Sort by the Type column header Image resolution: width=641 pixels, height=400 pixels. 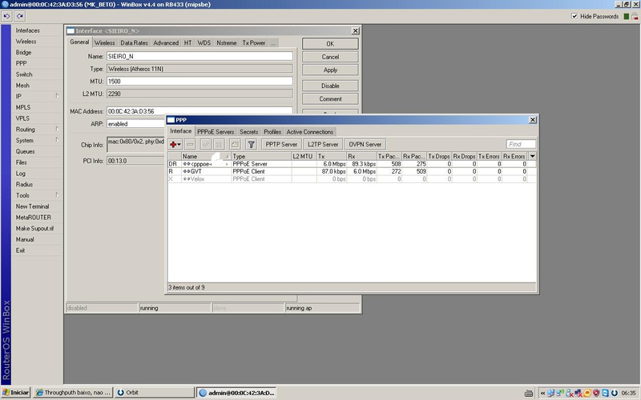point(261,156)
